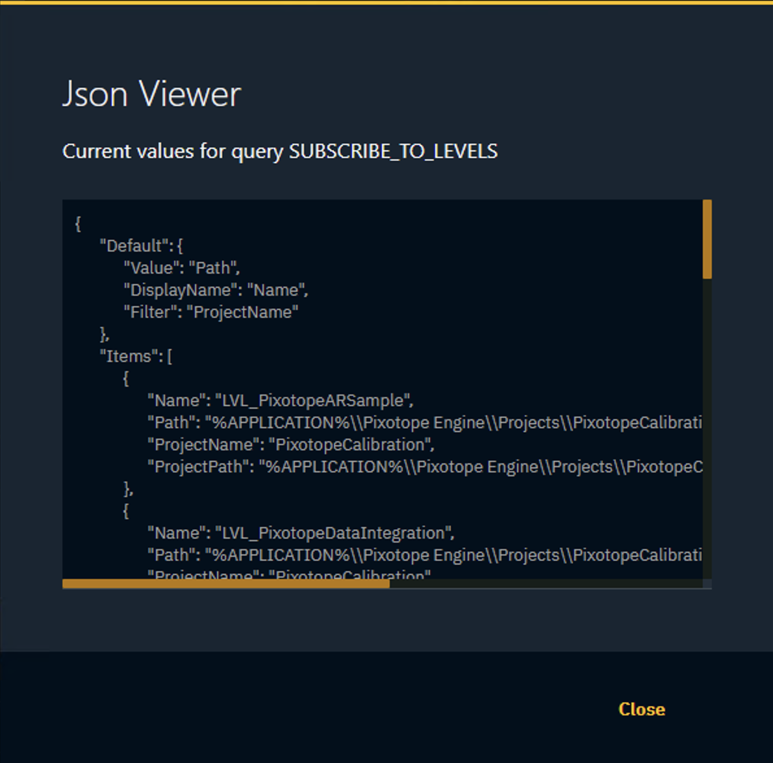Click the "Filter": "ProjectName" line
The width and height of the screenshot is (773, 763).
[x=208, y=312]
